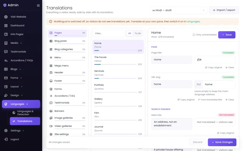
Task: Click the Filter... input field
Action: coord(109,33)
